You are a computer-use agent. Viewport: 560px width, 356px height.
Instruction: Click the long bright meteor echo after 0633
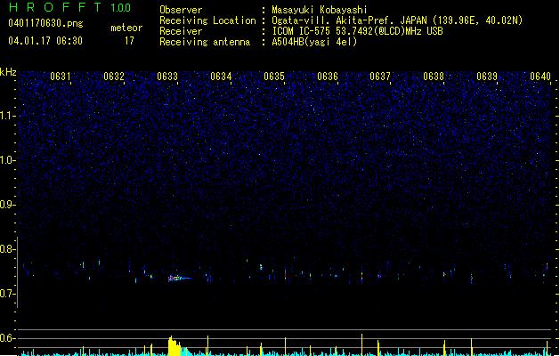tap(180, 279)
